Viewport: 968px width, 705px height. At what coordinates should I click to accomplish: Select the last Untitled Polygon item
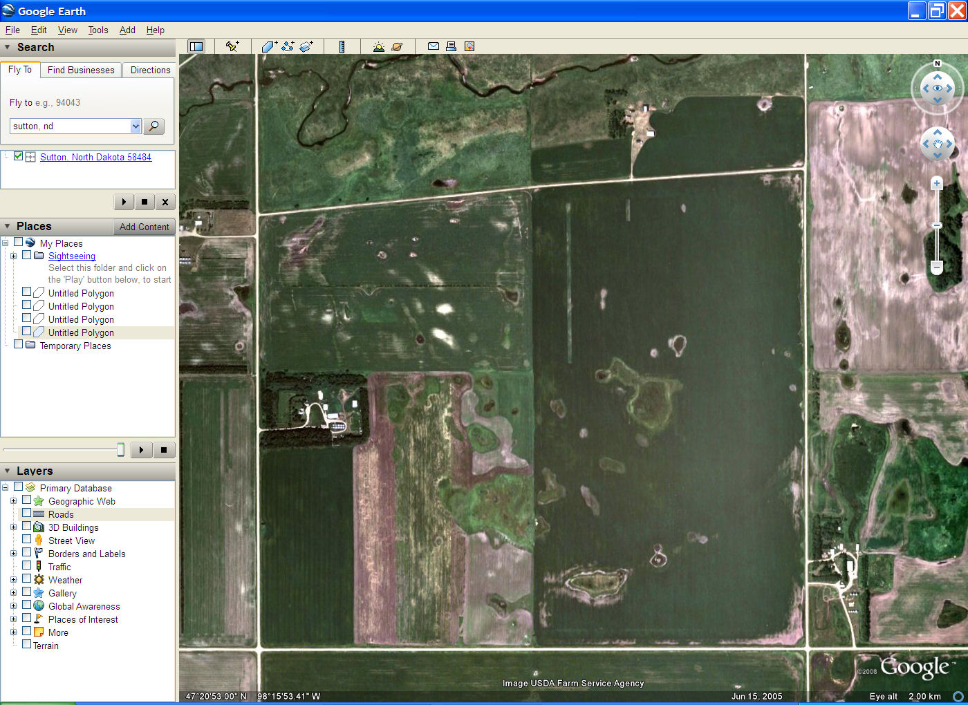[x=81, y=332]
